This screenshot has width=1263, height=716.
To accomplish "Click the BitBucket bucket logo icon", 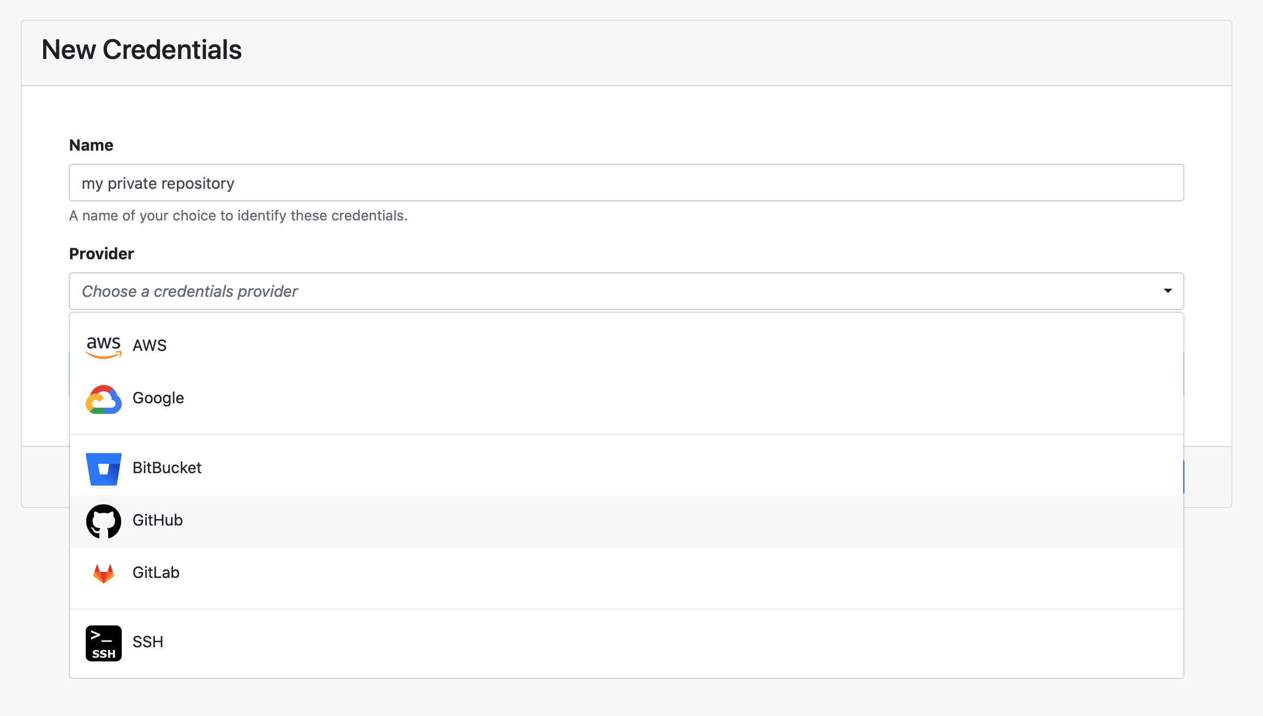I will tap(103, 469).
